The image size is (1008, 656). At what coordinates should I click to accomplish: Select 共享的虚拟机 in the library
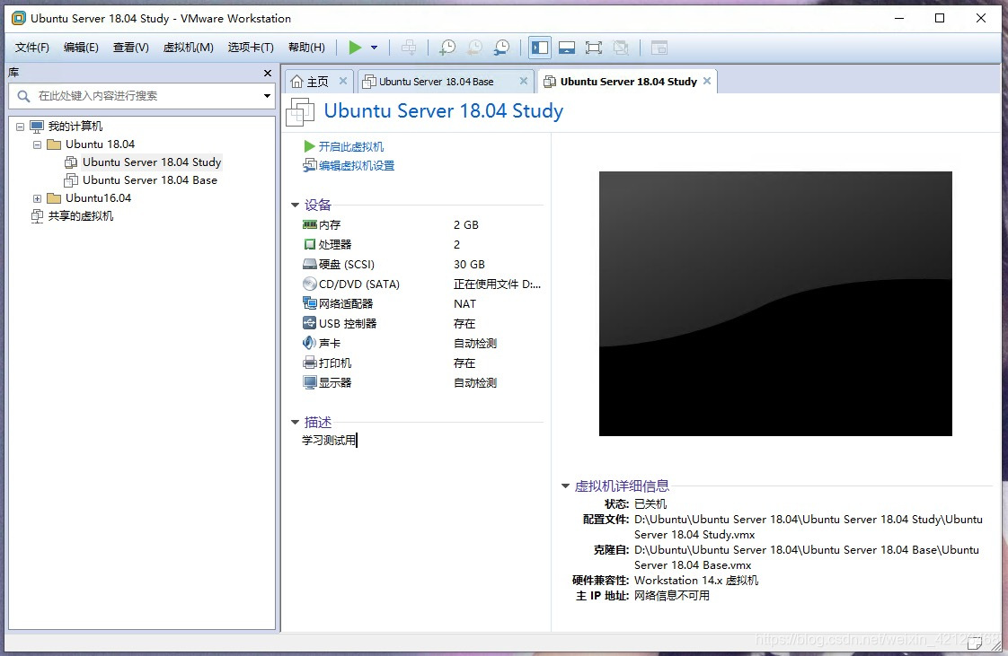coord(80,216)
